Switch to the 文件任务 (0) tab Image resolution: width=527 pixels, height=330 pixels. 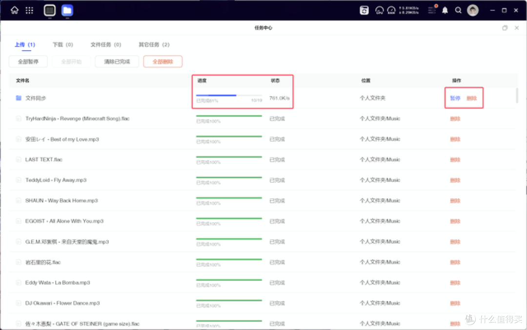coord(105,45)
